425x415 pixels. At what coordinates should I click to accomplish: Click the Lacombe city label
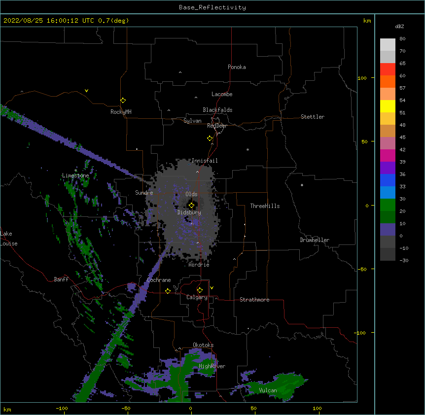point(222,94)
